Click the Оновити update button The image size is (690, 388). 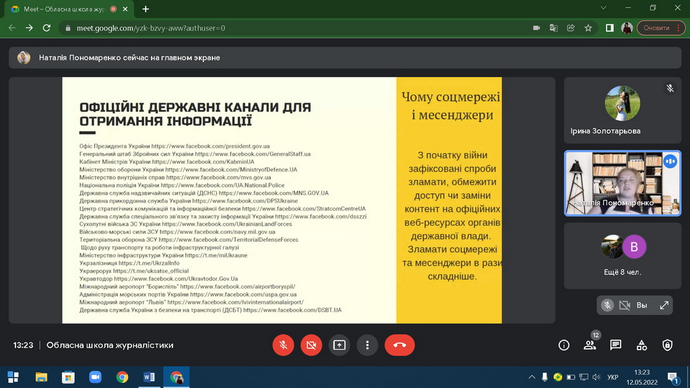[656, 28]
